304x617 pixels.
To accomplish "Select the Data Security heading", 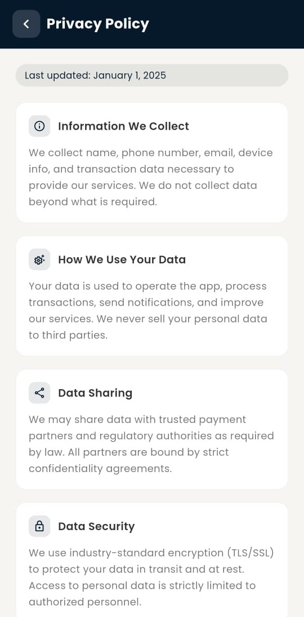I will pos(96,527).
